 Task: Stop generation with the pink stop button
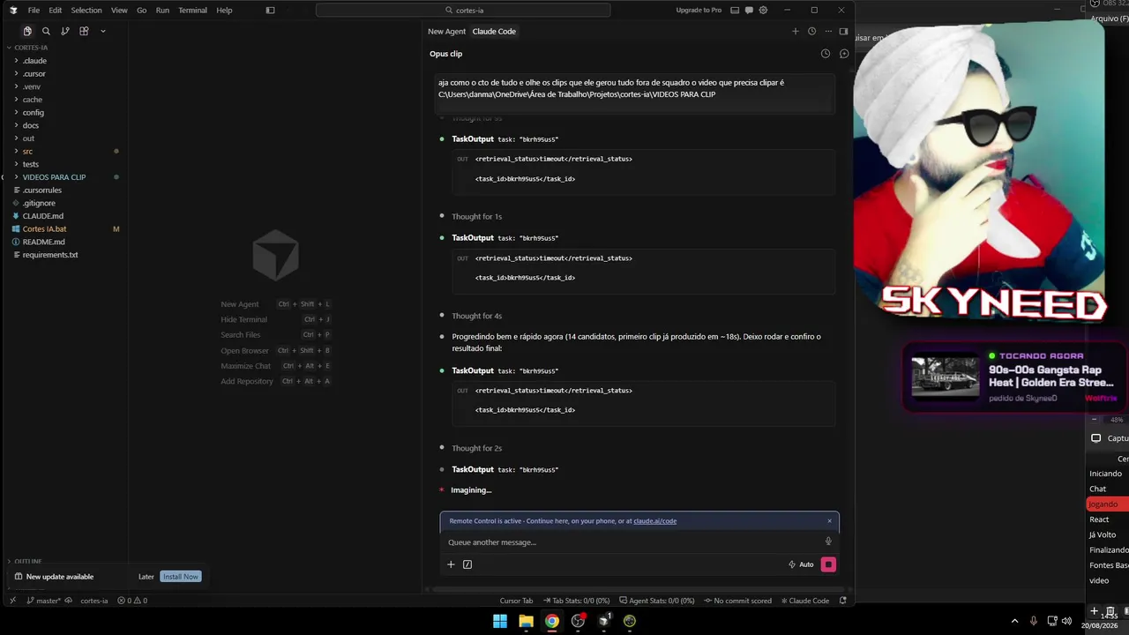tap(828, 564)
